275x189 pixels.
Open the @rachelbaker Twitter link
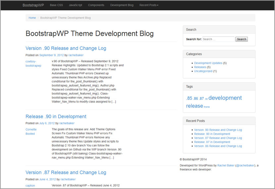pyautogui.click(x=245, y=165)
